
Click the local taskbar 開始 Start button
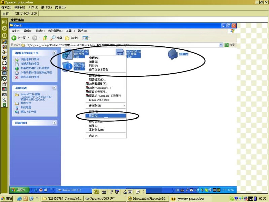point(6,198)
